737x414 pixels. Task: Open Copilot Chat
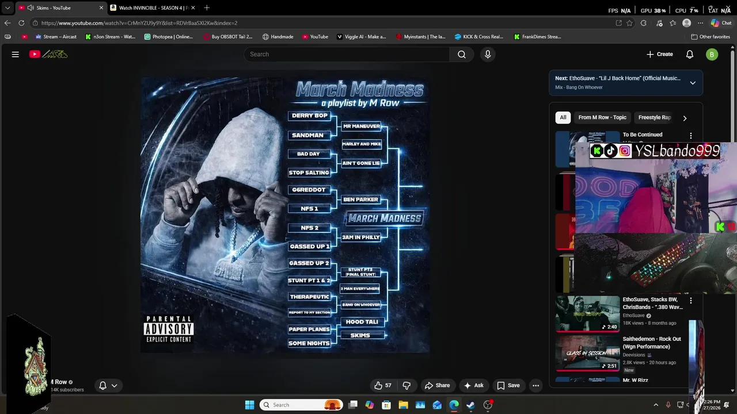tap(721, 23)
